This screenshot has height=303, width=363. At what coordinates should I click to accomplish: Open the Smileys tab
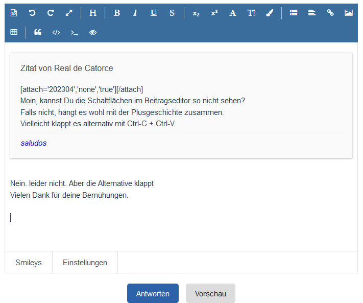(x=29, y=263)
